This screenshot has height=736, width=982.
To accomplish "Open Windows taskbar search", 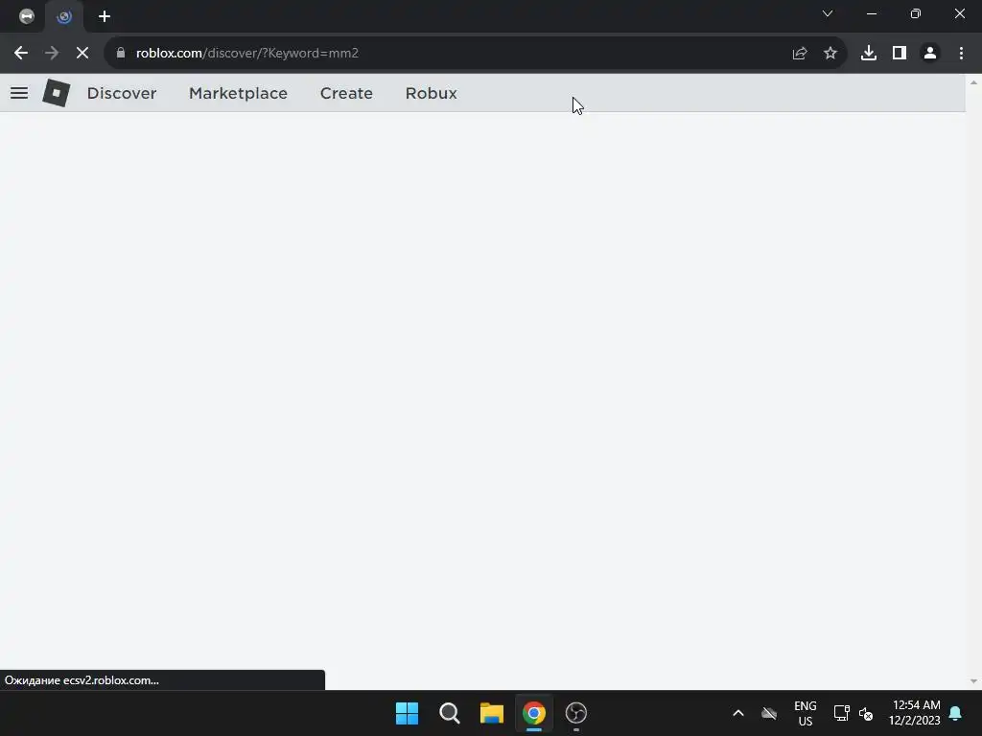I will 450,713.
